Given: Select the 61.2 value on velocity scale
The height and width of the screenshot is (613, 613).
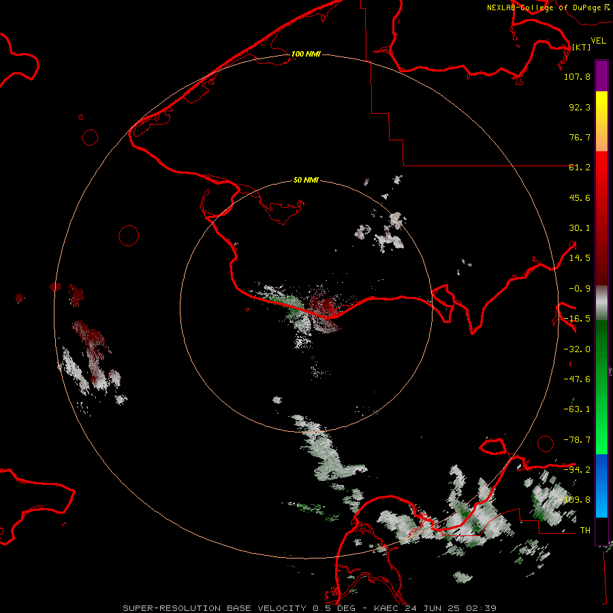Looking at the screenshot, I should pos(580,168).
